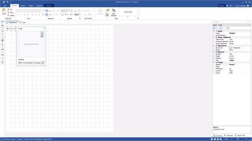252x141 pixels.
Task: Click inside the Hyperlink URL field
Action: (30, 63)
